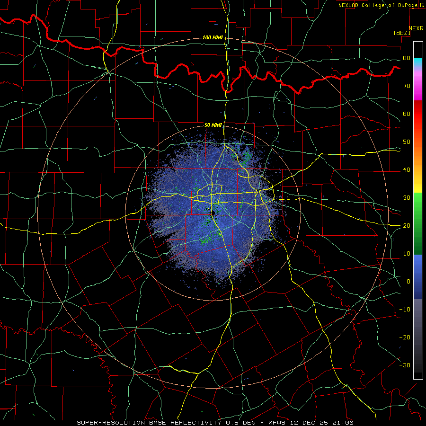Viewport: 426px width, 426px height.
Task: Click the 100 NMI range ring label
Action: [x=213, y=37]
